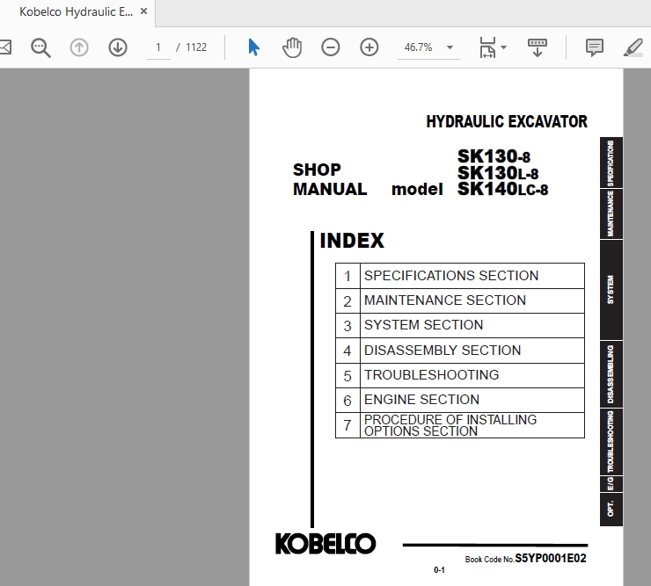Click the MAINTENANCE side tab on page
Screen dimensions: 651x586
point(611,214)
